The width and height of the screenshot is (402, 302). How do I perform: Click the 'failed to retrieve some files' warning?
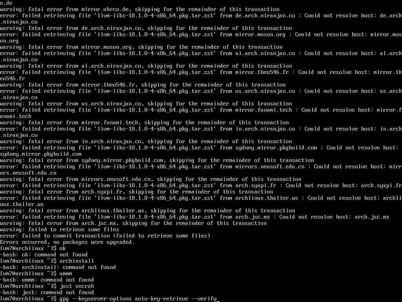tap(60, 229)
